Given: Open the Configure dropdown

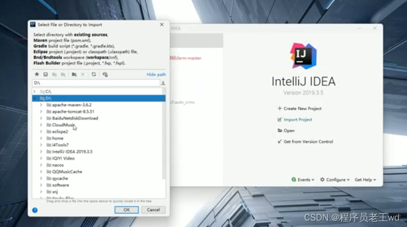Looking at the screenshot, I should click(x=335, y=180).
